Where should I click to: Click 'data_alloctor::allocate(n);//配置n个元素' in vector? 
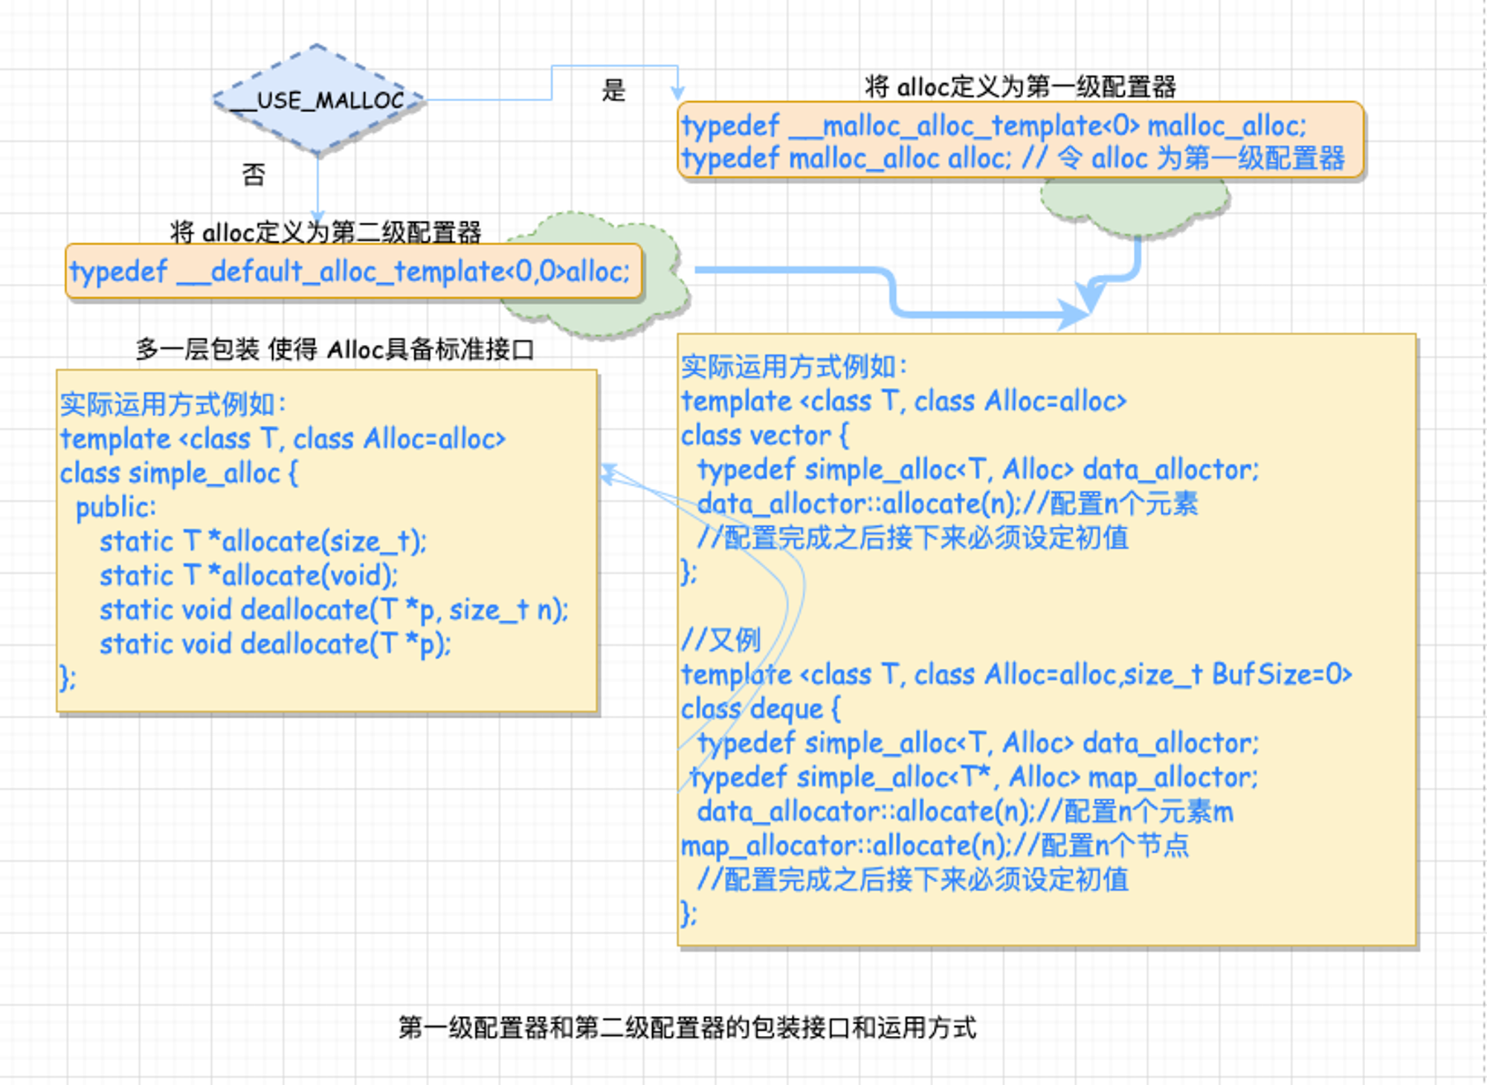(x=948, y=504)
